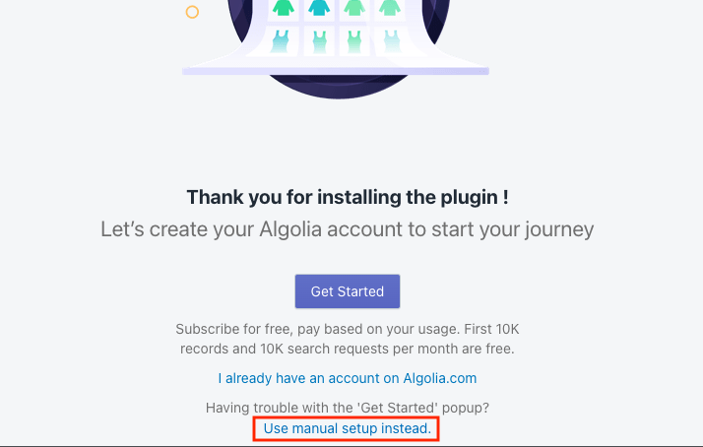Image resolution: width=703 pixels, height=447 pixels.
Task: Click the small orange circle decoration
Action: [x=192, y=12]
